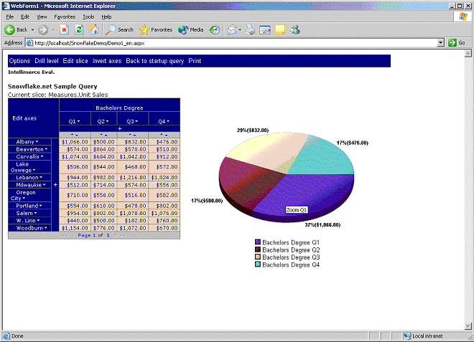This screenshot has height=342, width=474.
Task: Expand columns with plus under quarters
Action: (120, 129)
